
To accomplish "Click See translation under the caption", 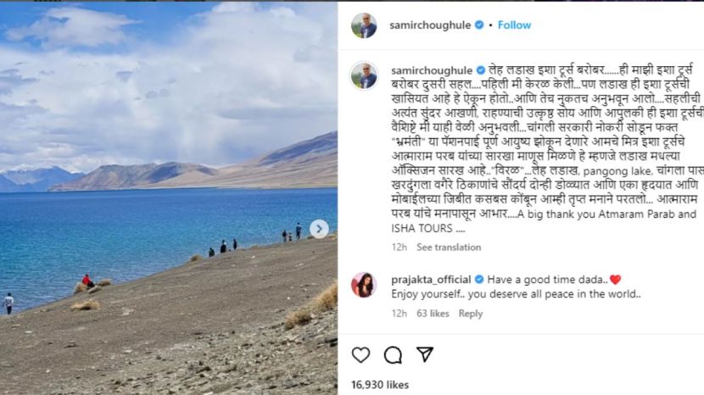I will coord(449,248).
